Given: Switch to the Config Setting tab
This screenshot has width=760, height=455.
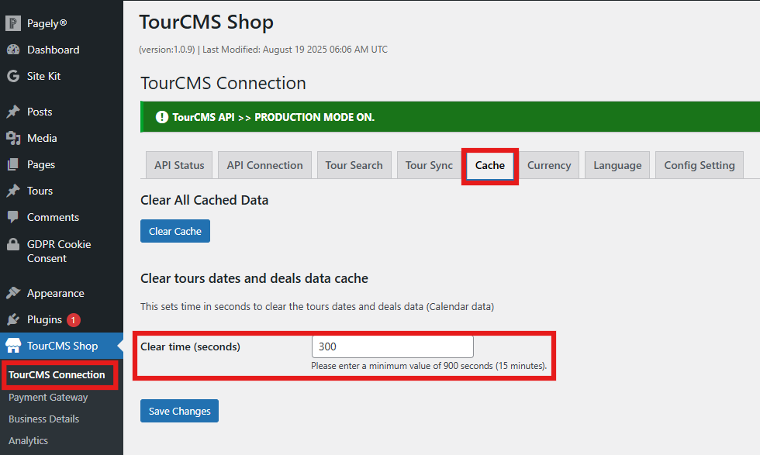Looking at the screenshot, I should 699,165.
